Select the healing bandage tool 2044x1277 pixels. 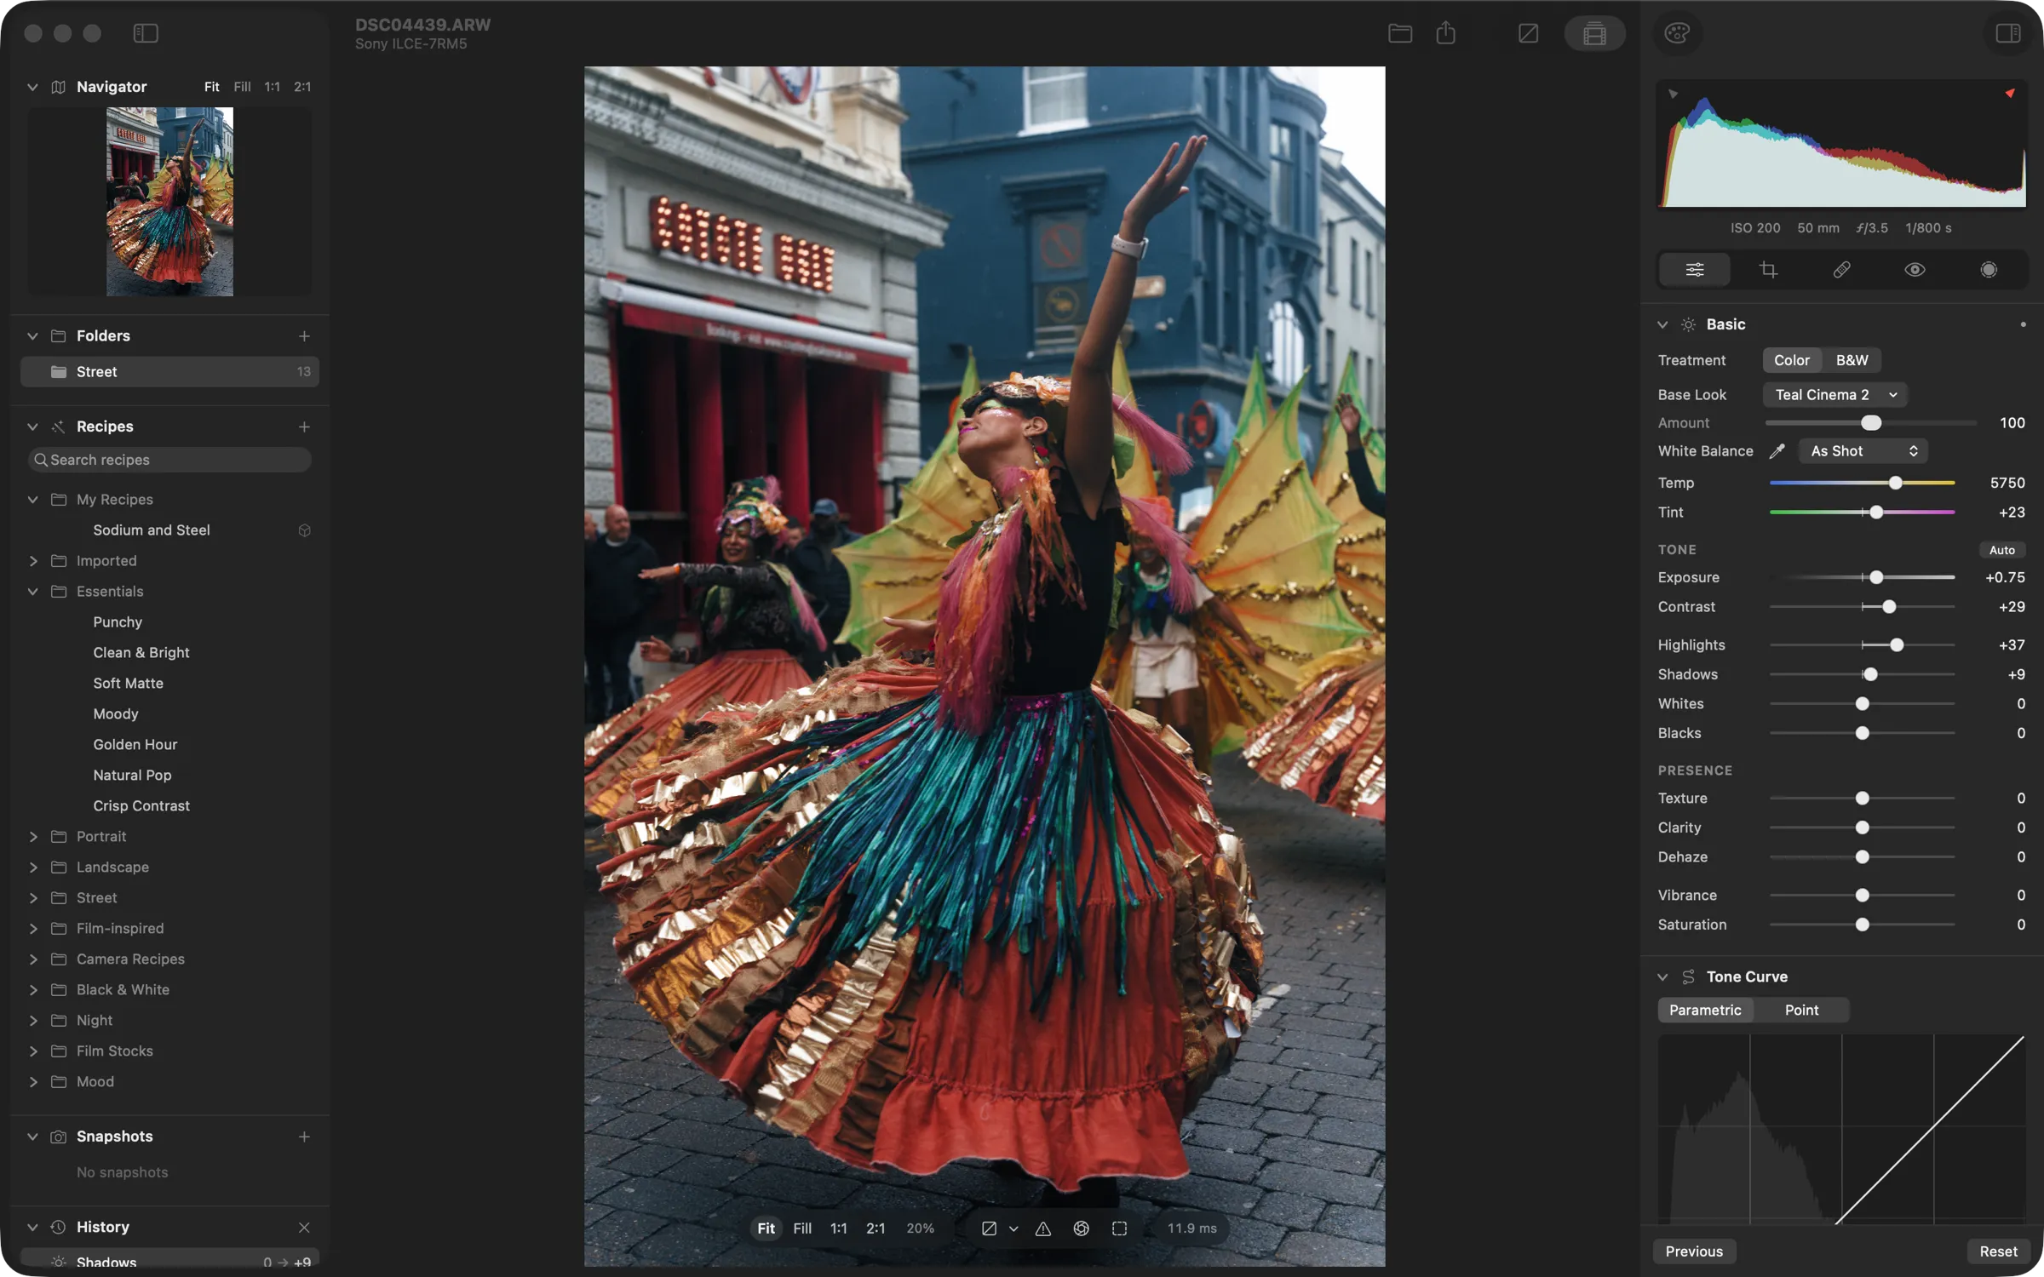(1841, 270)
